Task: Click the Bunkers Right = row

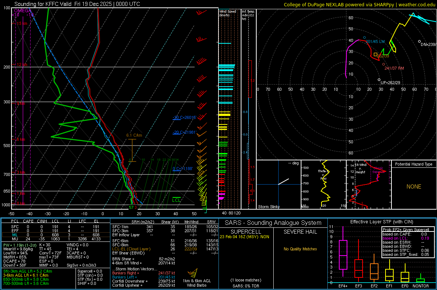Action: [x=144, y=273]
